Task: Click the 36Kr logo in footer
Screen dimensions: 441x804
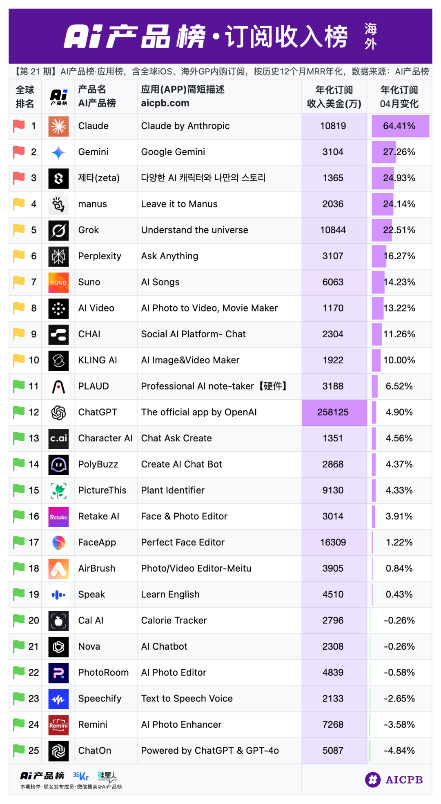Action: [81, 776]
